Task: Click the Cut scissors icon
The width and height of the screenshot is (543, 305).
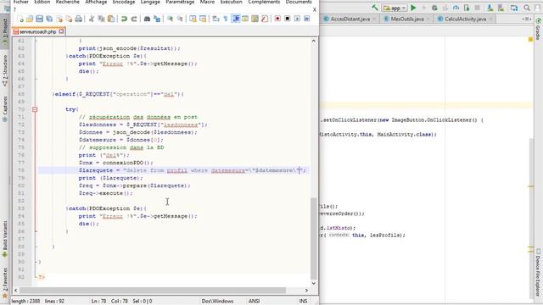Action: 92,19
